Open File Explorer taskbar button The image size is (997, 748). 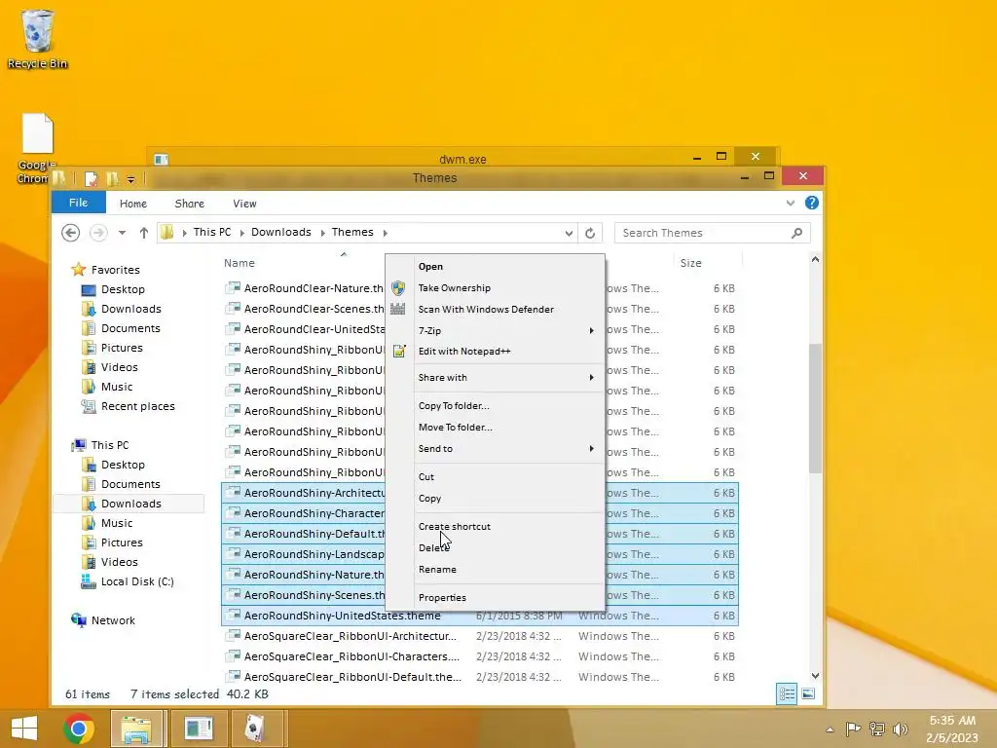pyautogui.click(x=136, y=729)
